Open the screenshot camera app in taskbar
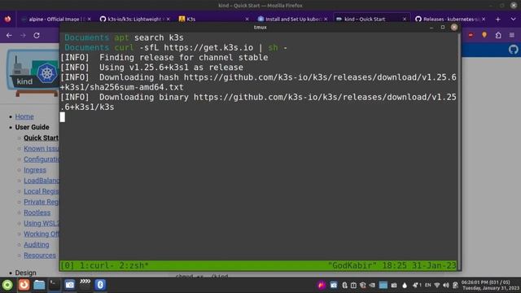The width and height of the screenshot is (521, 293). [70, 285]
